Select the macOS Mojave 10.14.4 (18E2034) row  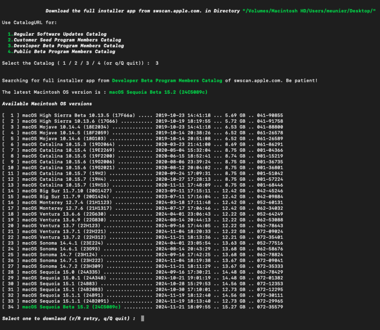point(142,127)
